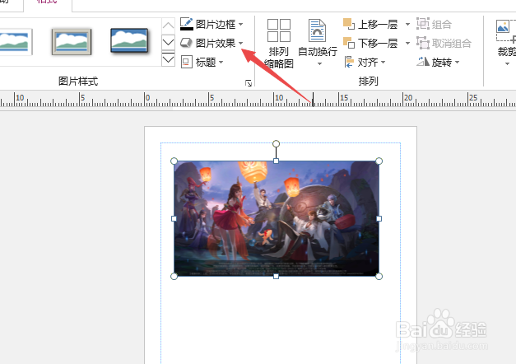
Task: Click the 取消组合 ungroup icon
Action: coord(423,43)
